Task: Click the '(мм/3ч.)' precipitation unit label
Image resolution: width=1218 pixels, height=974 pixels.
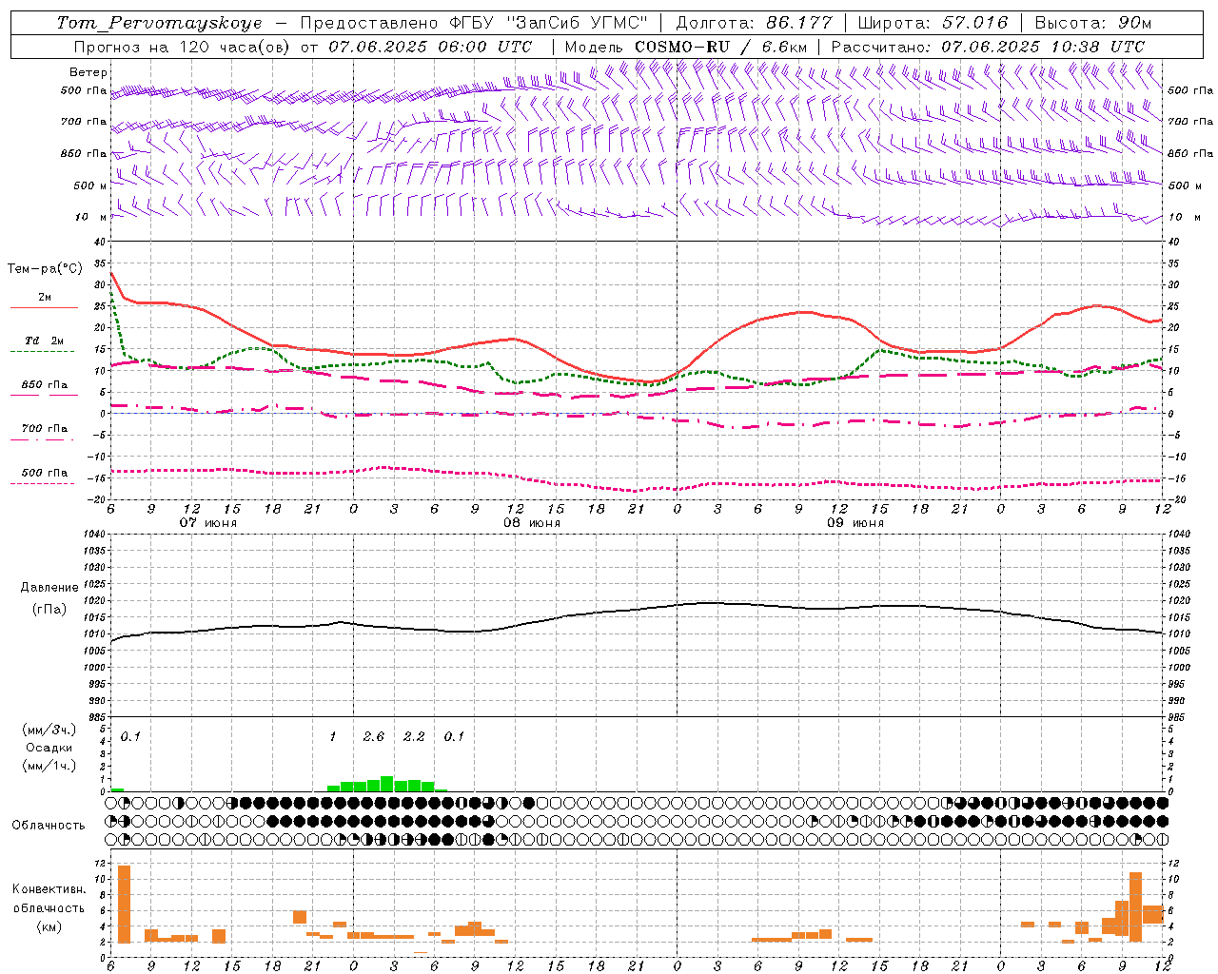Action: (x=49, y=730)
